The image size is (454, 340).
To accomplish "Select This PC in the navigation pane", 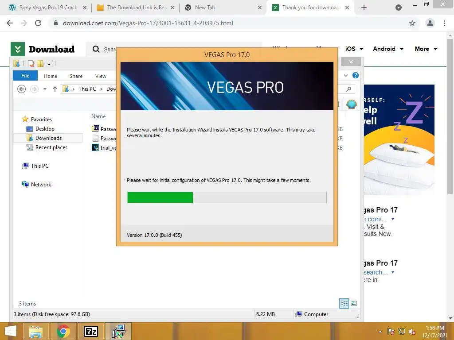I will click(39, 166).
